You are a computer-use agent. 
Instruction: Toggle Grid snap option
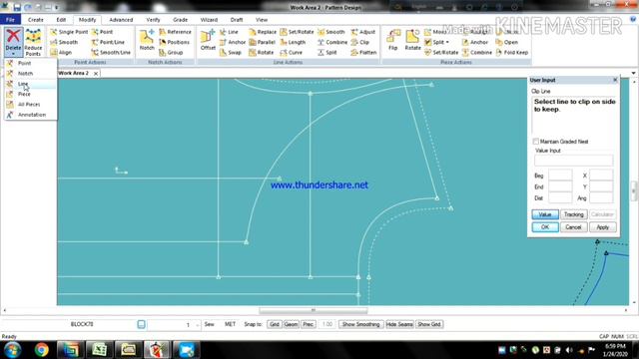tap(275, 324)
